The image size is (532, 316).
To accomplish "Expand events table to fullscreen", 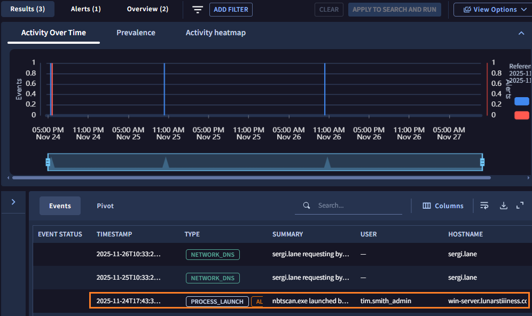I will pyautogui.click(x=520, y=206).
